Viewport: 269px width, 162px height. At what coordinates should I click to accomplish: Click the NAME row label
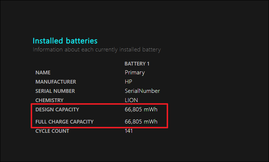coord(43,72)
